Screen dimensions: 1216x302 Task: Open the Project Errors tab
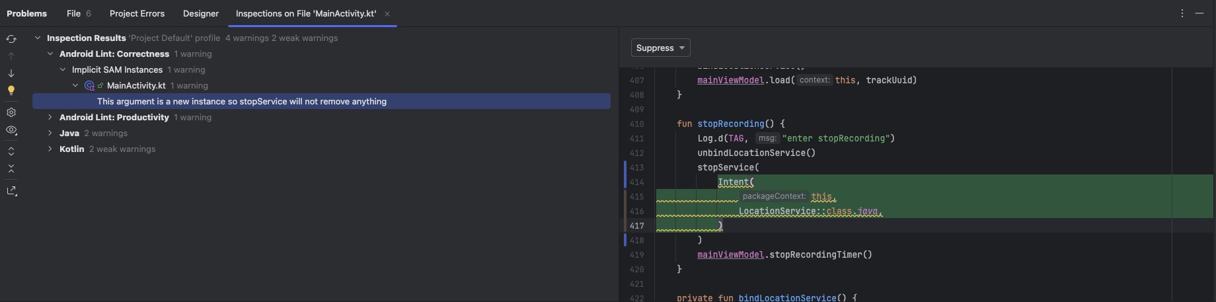tap(137, 13)
